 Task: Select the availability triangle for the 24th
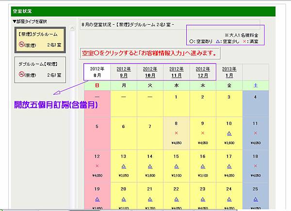229,199
